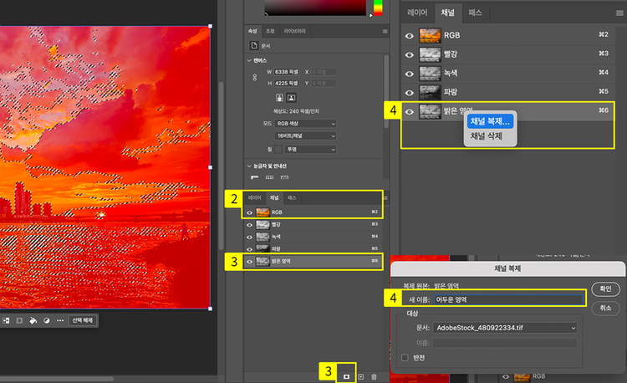Click the RGB thumbnail in the large Channels panel
Viewport: 627px width, 383px height.
click(430, 35)
